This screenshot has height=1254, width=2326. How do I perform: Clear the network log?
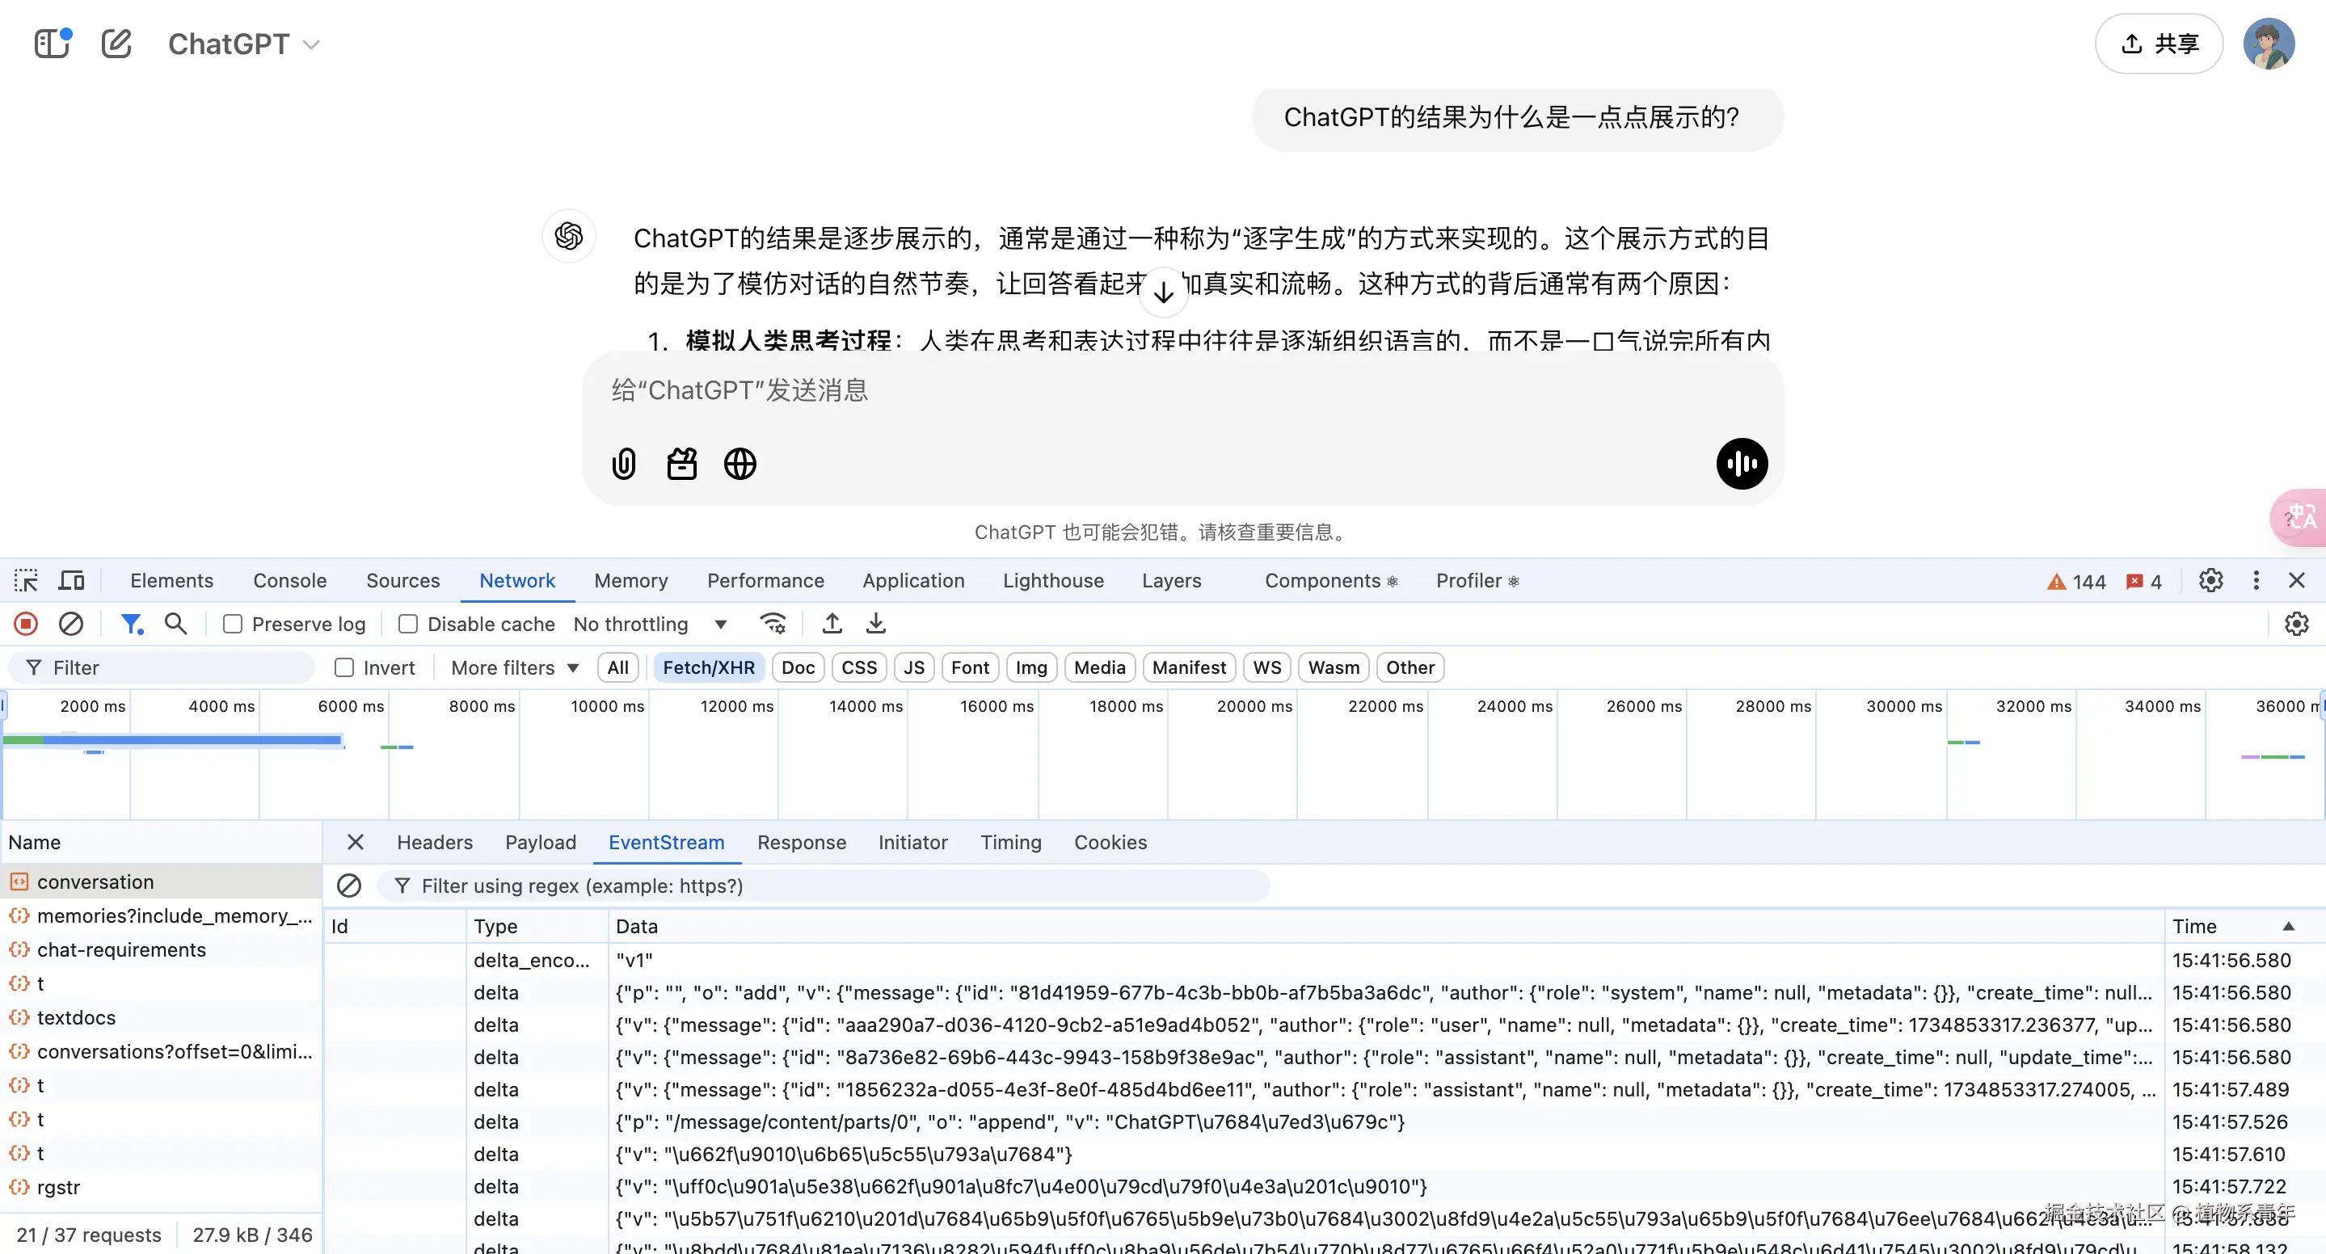click(71, 624)
